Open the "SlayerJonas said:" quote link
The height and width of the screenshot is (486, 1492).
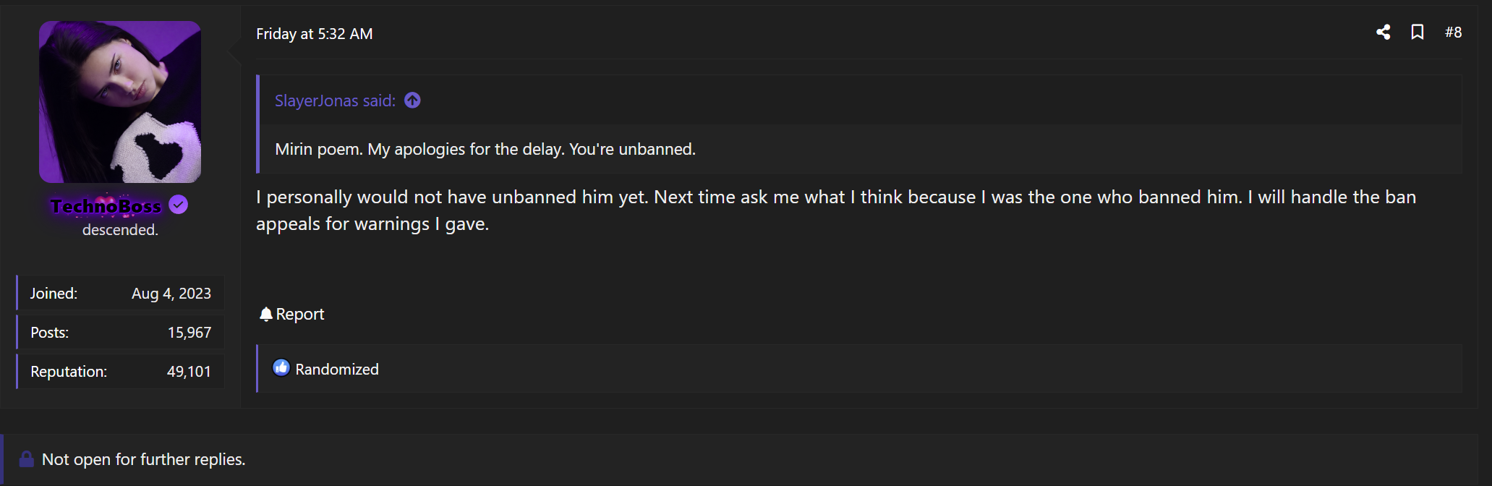tap(335, 101)
